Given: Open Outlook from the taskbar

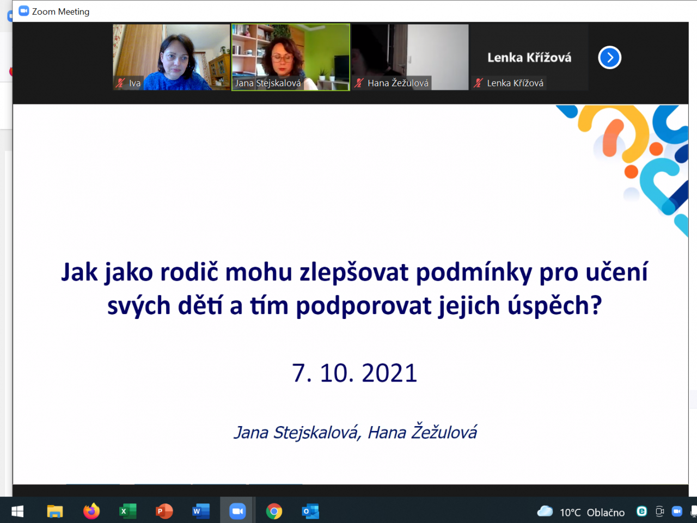Looking at the screenshot, I should point(310,511).
